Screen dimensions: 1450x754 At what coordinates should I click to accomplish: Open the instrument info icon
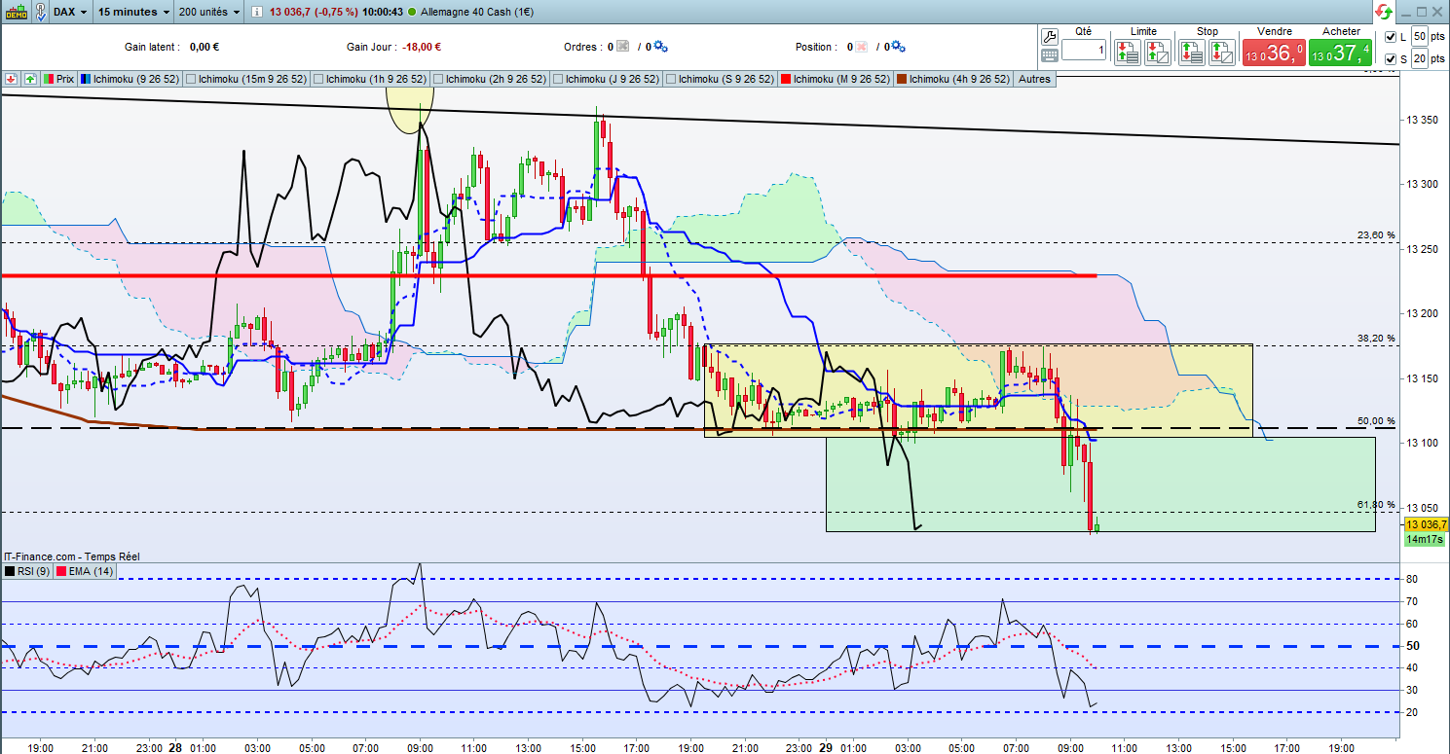point(255,13)
